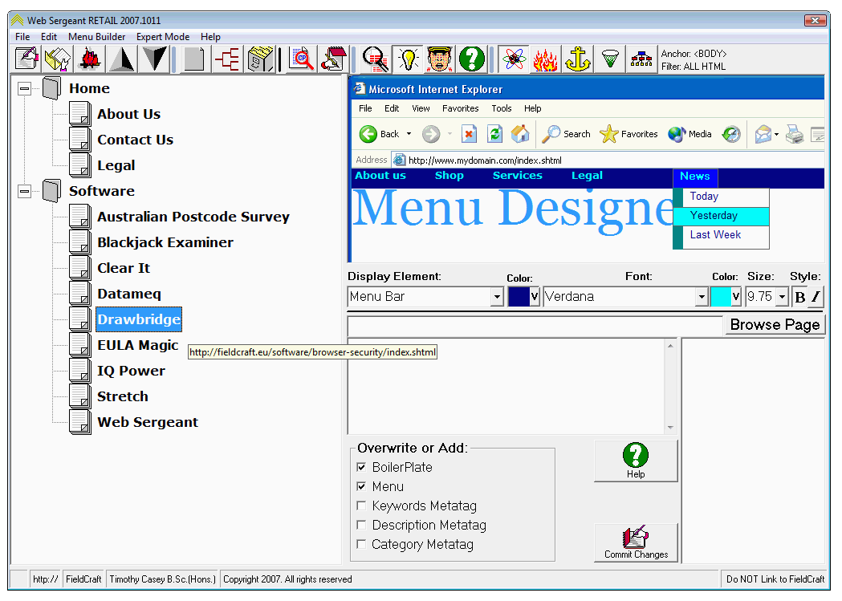
Task: Click the orange flames toolbar icon
Action: (545, 59)
